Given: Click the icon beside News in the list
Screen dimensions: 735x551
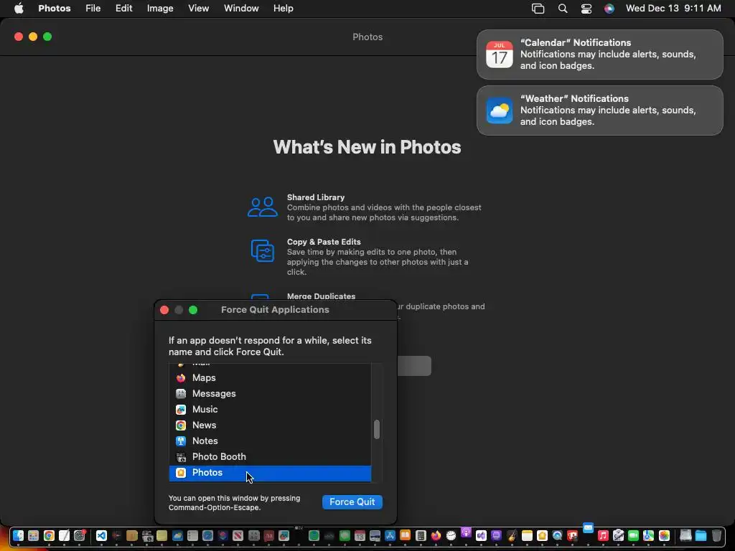Looking at the screenshot, I should [181, 425].
